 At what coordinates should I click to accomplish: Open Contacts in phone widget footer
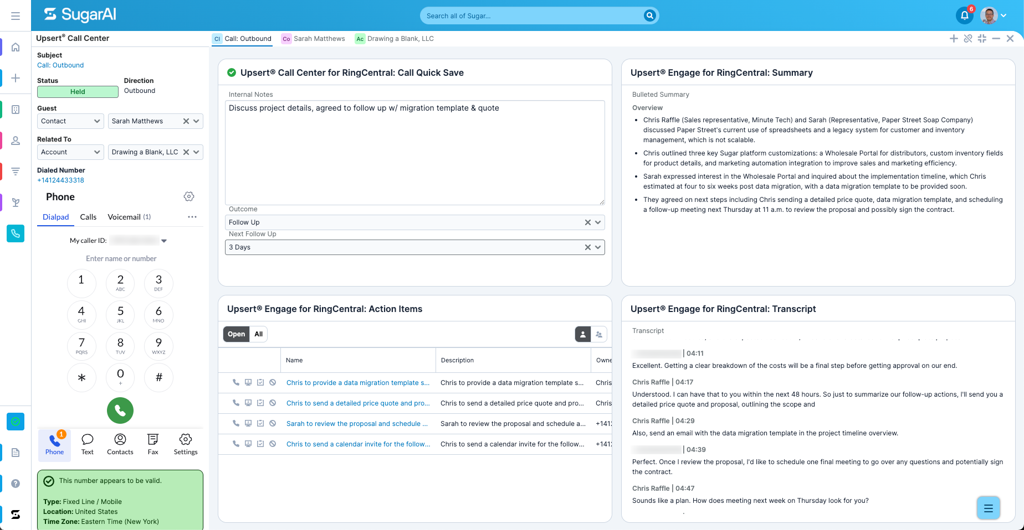pos(120,444)
